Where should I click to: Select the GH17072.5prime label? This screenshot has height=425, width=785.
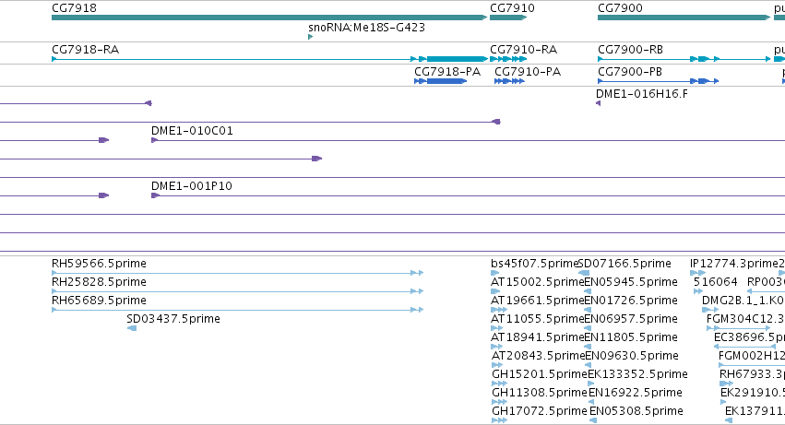pyautogui.click(x=540, y=411)
